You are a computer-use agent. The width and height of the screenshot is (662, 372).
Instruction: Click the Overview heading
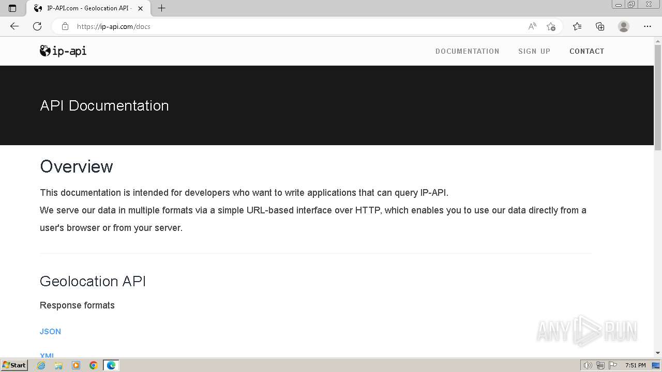77,166
